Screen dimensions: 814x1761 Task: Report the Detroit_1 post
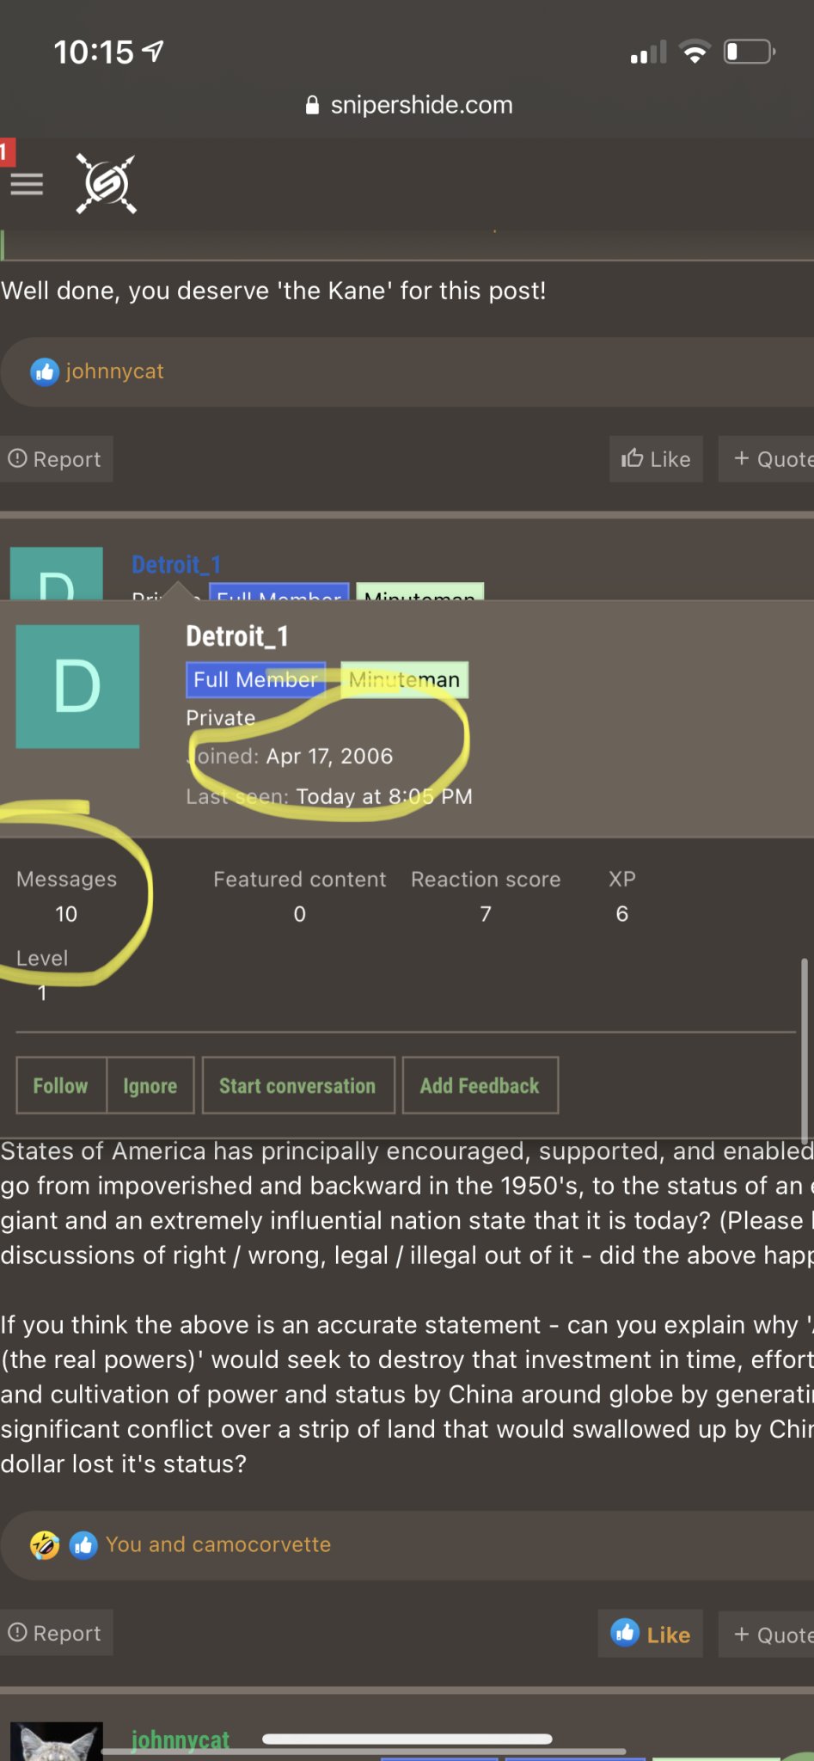pos(56,1633)
